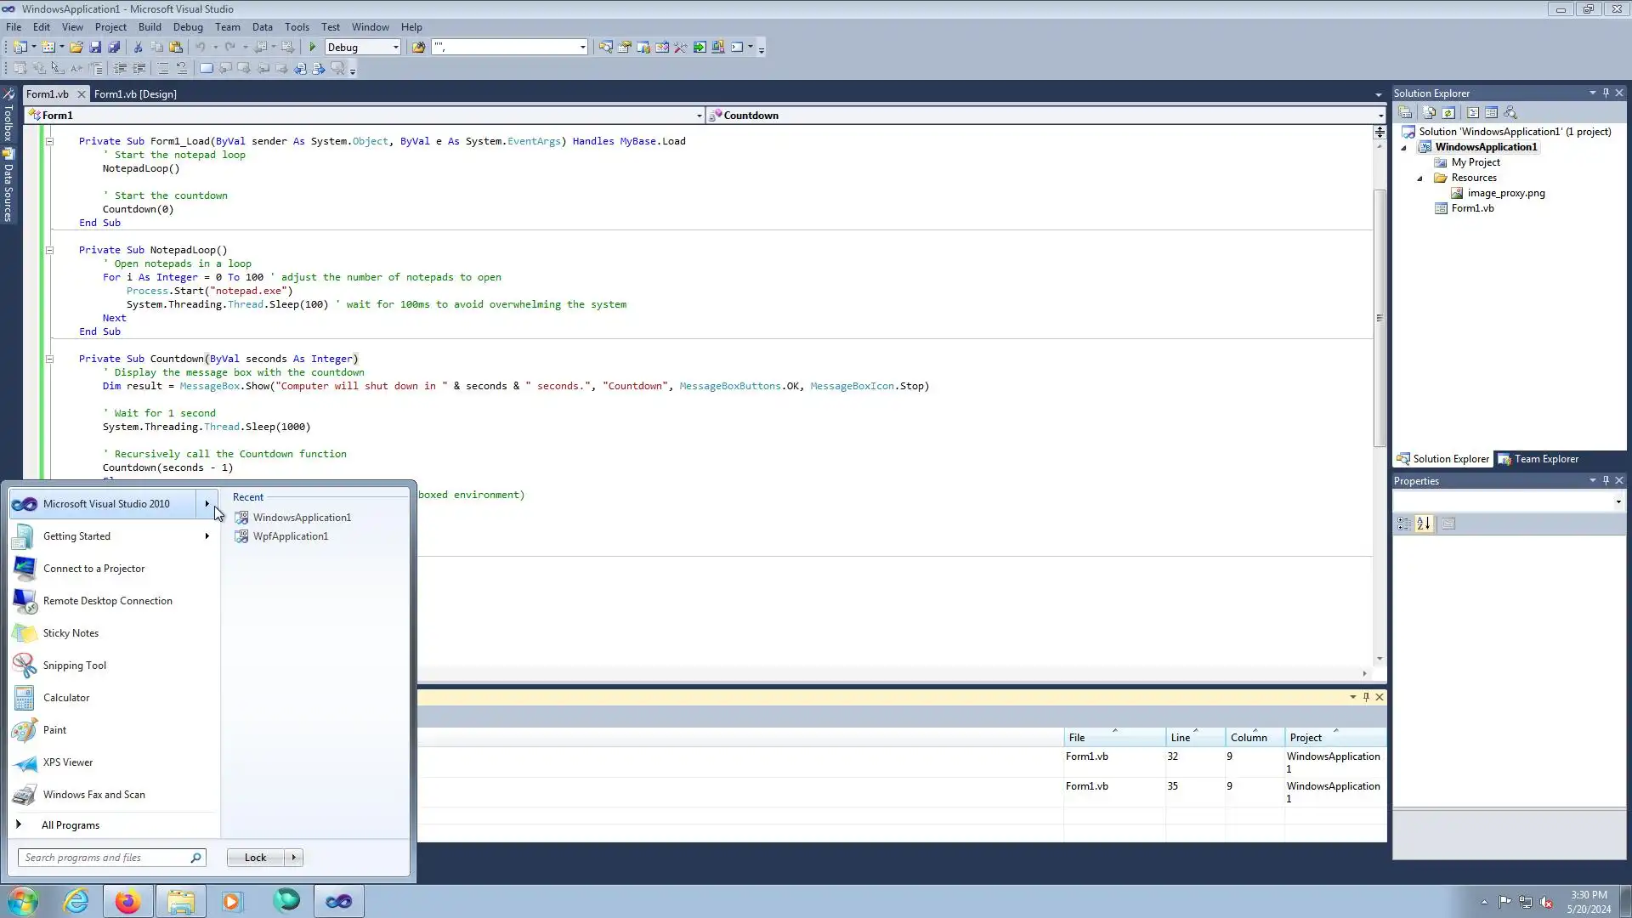Collapse the Form1_Load sub outline toggle
1632x918 pixels.
[49, 142]
